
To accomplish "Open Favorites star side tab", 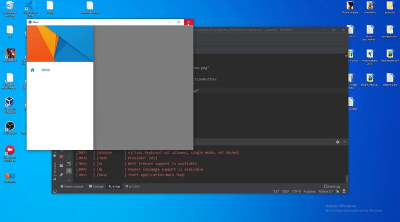I will point(54,155).
